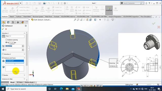Click the empty Faces to Pattern box
Screen dimensions: 162x91
pos(15,68)
